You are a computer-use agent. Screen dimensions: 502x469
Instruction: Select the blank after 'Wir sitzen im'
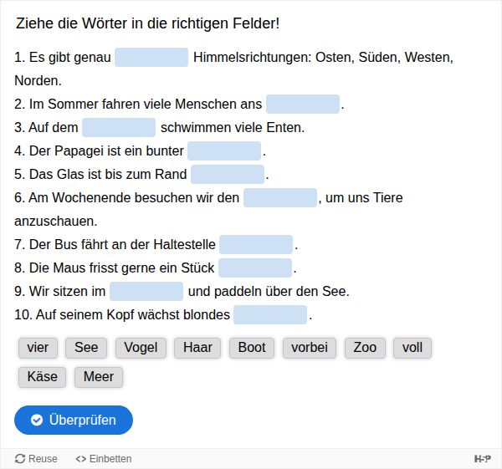pyautogui.click(x=146, y=292)
